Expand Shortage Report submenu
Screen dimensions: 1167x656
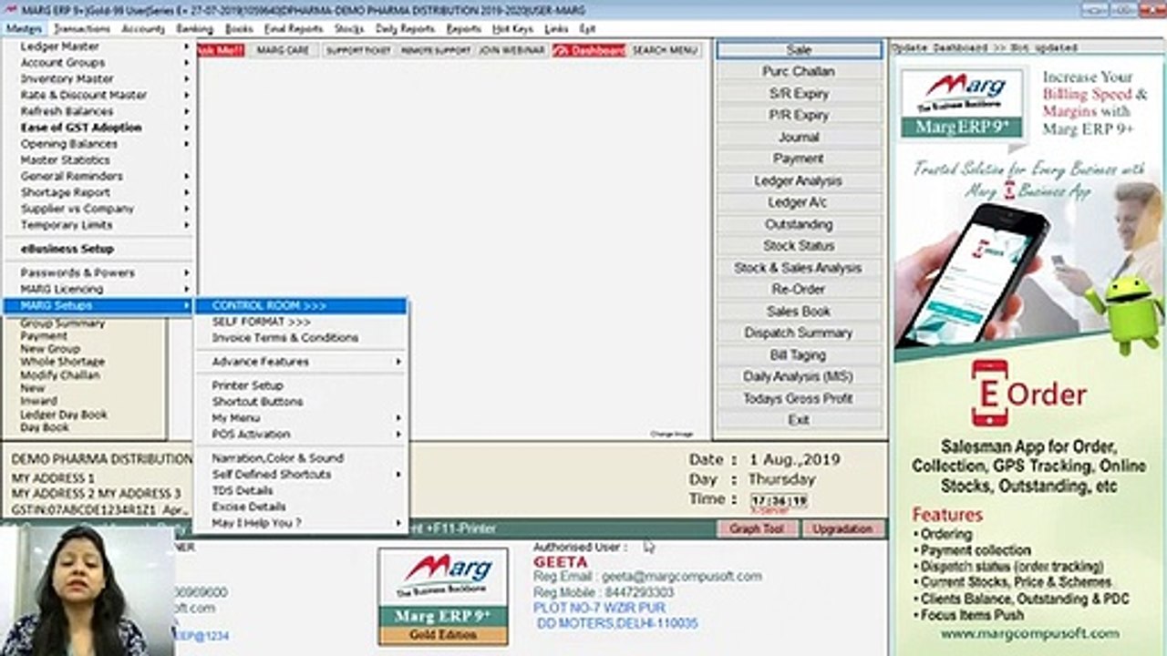(99, 192)
